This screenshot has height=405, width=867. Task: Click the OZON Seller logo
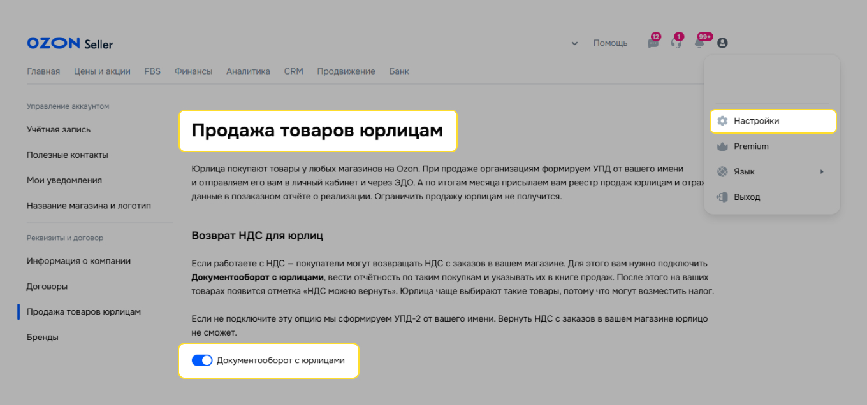coord(69,43)
